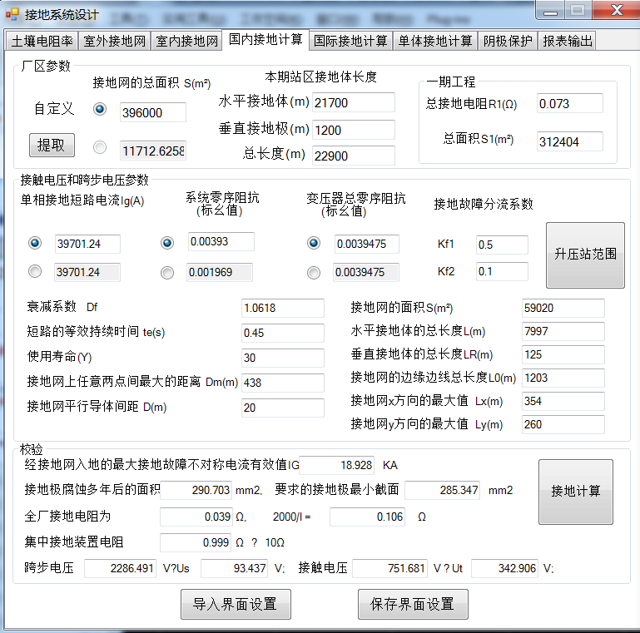Viewport: 640px width, 633px height.
Task: Click the 2000/I result field 0.106
Action: click(367, 517)
